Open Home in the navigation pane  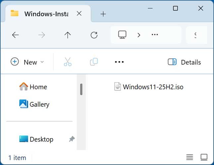[x=33, y=87]
